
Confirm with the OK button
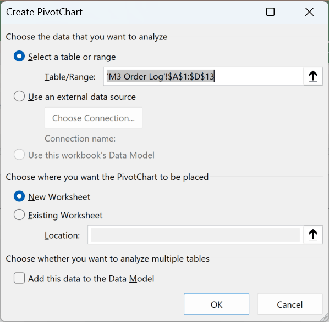pyautogui.click(x=216, y=304)
